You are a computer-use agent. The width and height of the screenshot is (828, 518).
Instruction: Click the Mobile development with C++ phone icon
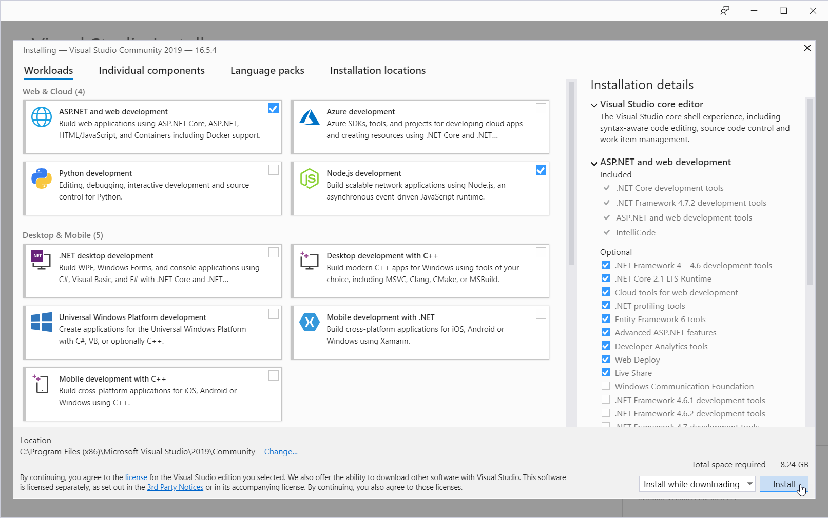(x=41, y=384)
